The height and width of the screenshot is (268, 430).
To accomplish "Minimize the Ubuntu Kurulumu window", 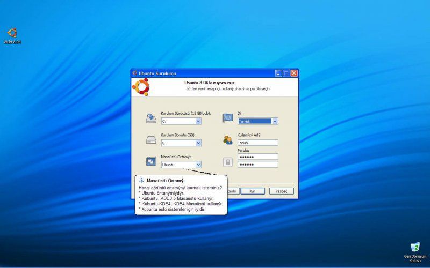I will pyautogui.click(x=278, y=73).
